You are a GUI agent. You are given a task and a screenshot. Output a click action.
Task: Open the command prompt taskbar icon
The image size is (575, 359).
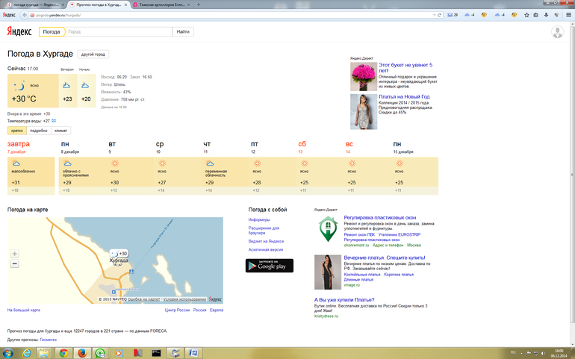(156, 353)
